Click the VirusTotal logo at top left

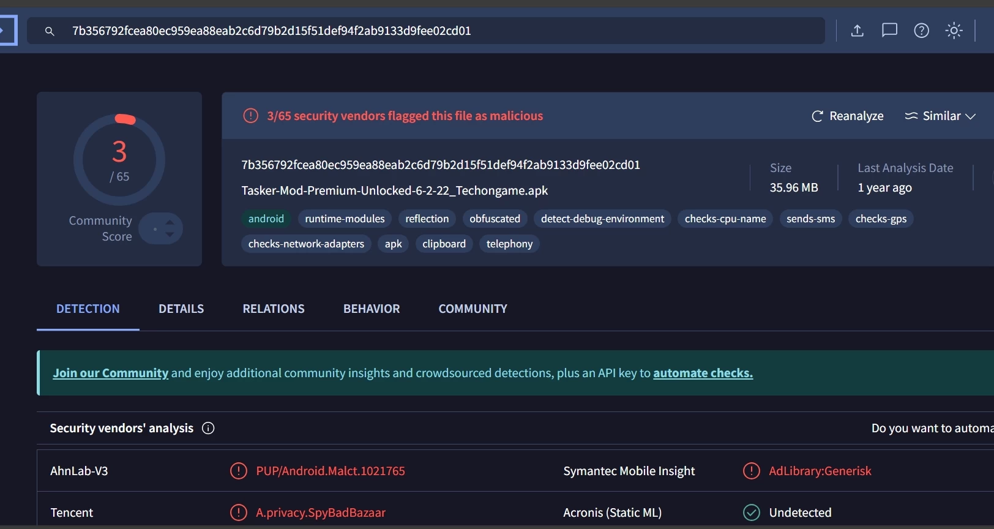click(x=7, y=31)
